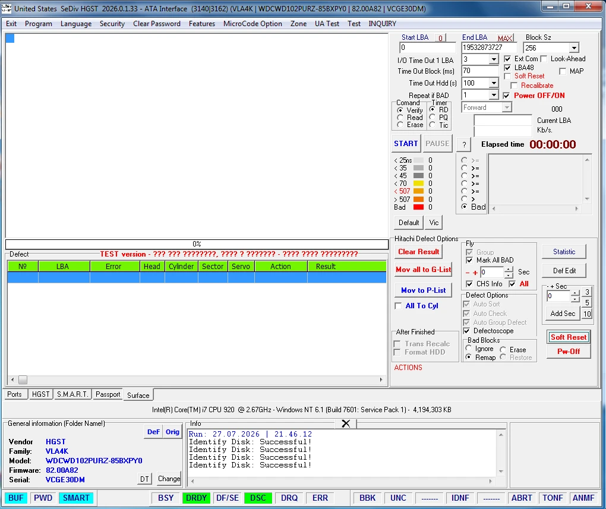This screenshot has height=509, width=606.
Task: Click the START button
Action: pos(406,144)
